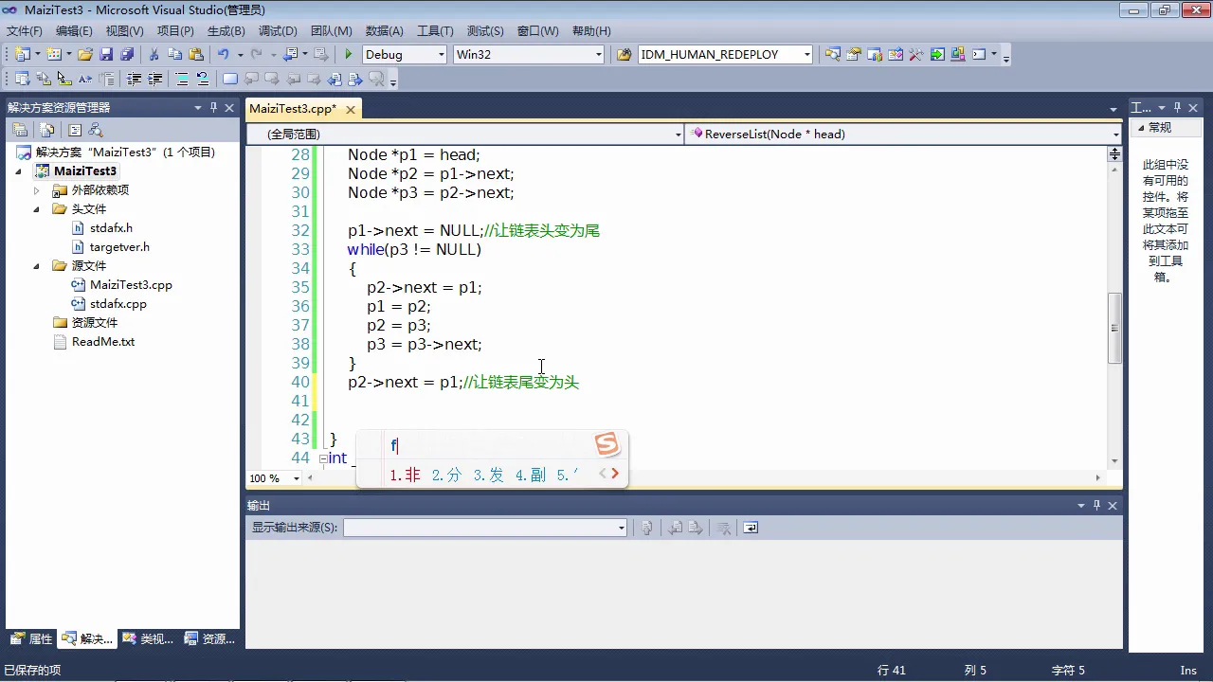This screenshot has width=1213, height=682.
Task: Start debugging with the green play icon
Action: 349,54
